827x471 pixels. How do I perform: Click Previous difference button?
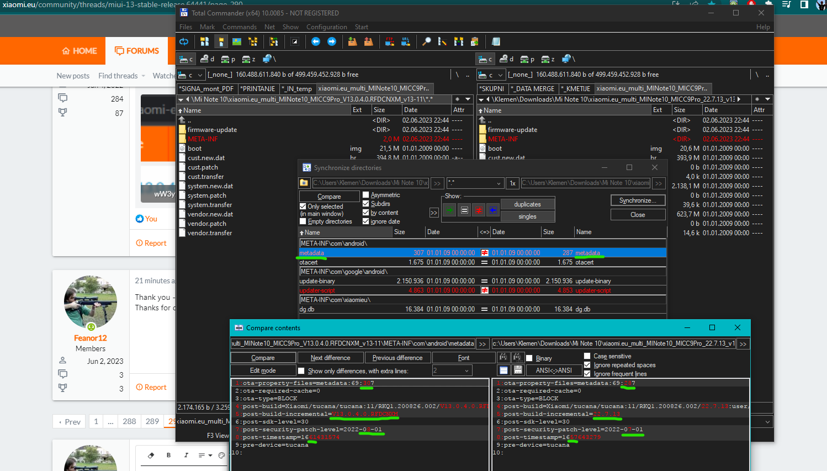[397, 358]
